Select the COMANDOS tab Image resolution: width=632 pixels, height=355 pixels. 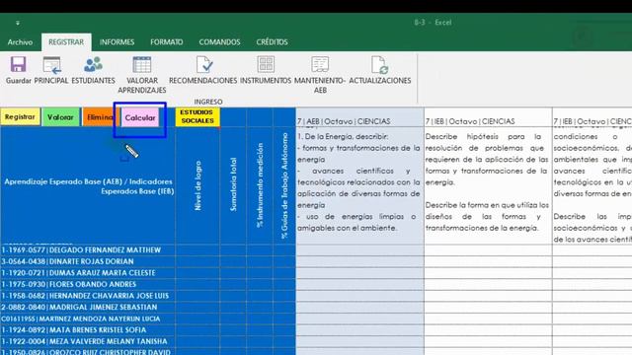[x=219, y=41]
